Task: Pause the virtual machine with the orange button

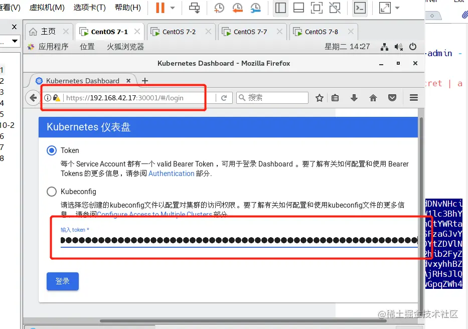Action: [x=160, y=8]
